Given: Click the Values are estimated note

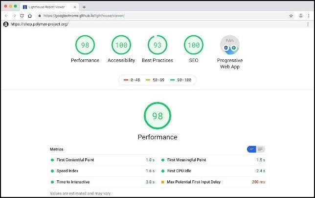Looking at the screenshot, I should [80, 194].
